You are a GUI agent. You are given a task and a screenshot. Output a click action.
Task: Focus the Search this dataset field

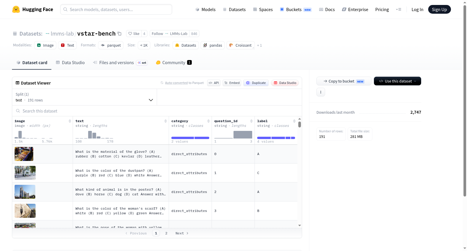click(157, 111)
